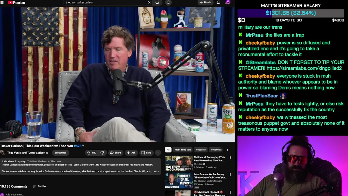Toggle the Subscribed button for Theo Von
This screenshot has width=348, height=196.
tap(60, 153)
